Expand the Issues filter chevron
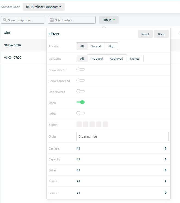Viewport: 180px width, 203px height. pyautogui.click(x=166, y=193)
